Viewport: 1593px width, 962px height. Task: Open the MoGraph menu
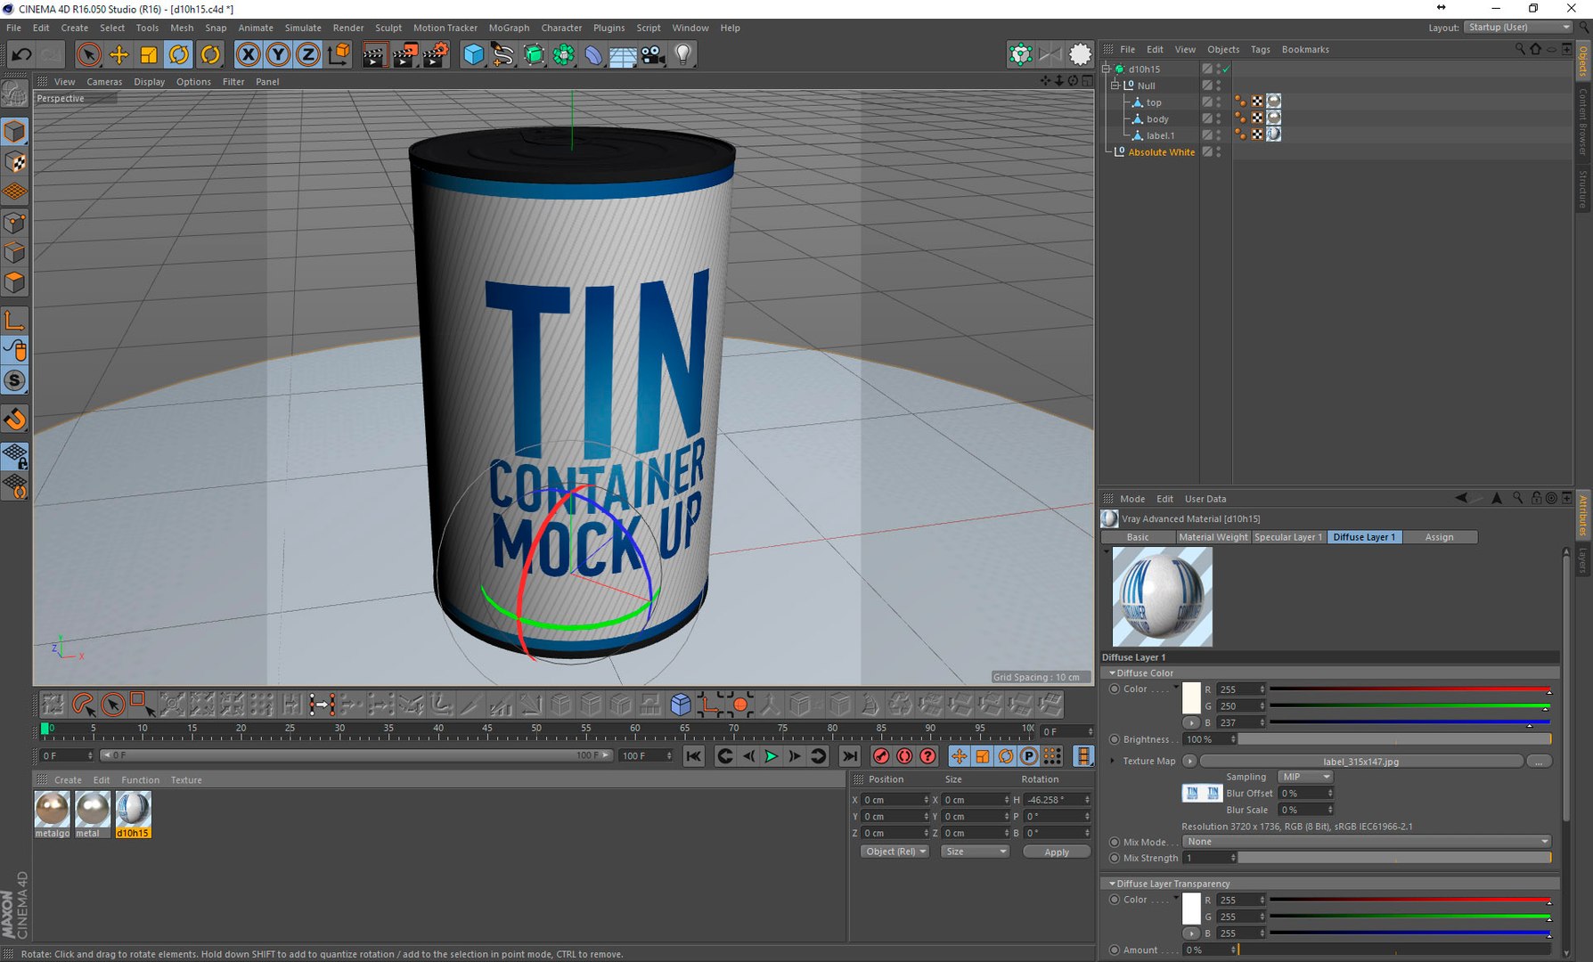(x=509, y=28)
